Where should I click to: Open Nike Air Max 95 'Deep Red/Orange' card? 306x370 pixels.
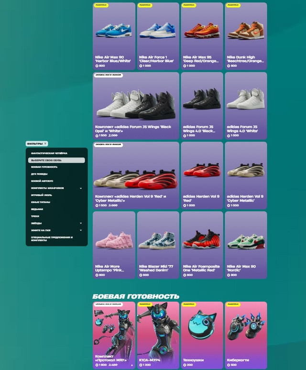click(x=202, y=36)
